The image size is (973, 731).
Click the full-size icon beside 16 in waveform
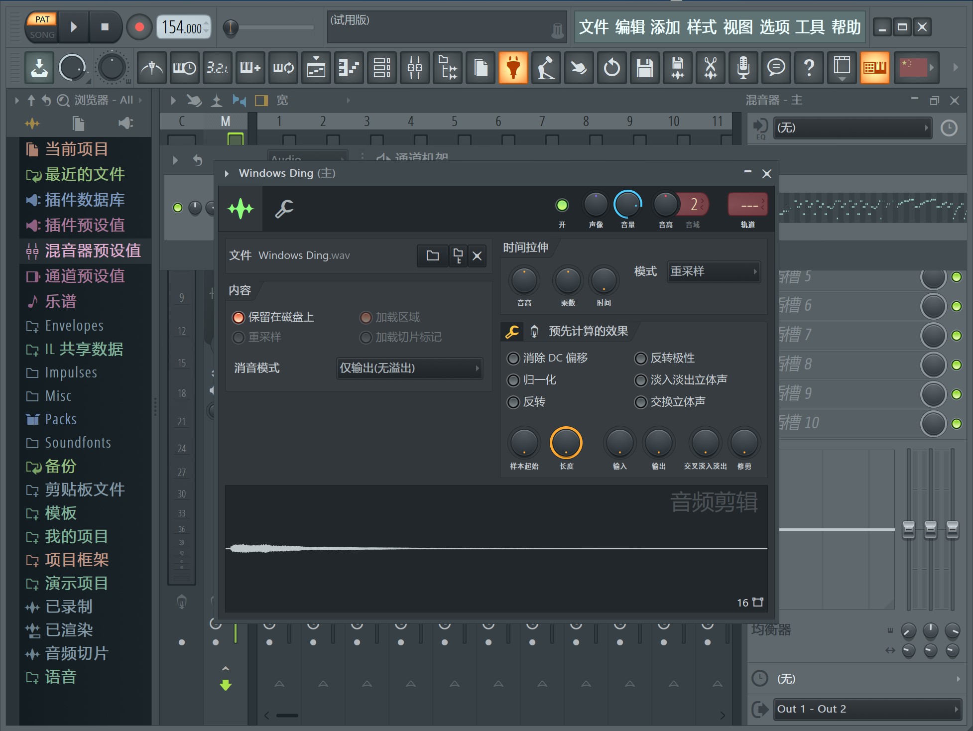click(758, 602)
